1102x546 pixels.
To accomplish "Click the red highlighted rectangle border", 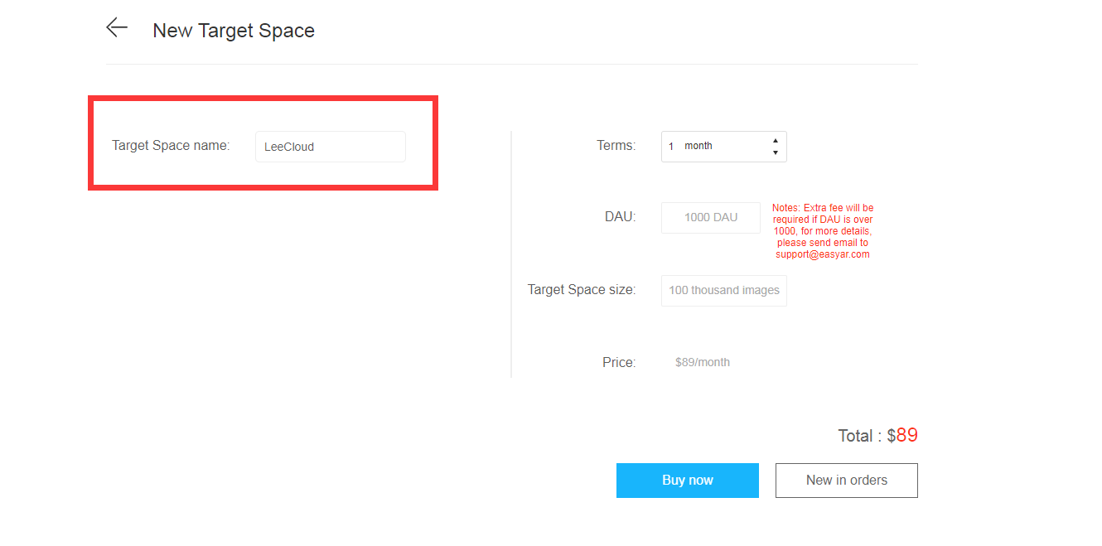I will (263, 97).
